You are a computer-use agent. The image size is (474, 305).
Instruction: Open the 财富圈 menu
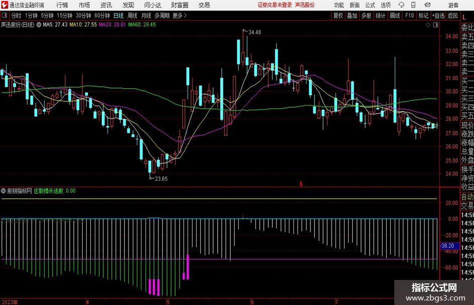point(180,5)
